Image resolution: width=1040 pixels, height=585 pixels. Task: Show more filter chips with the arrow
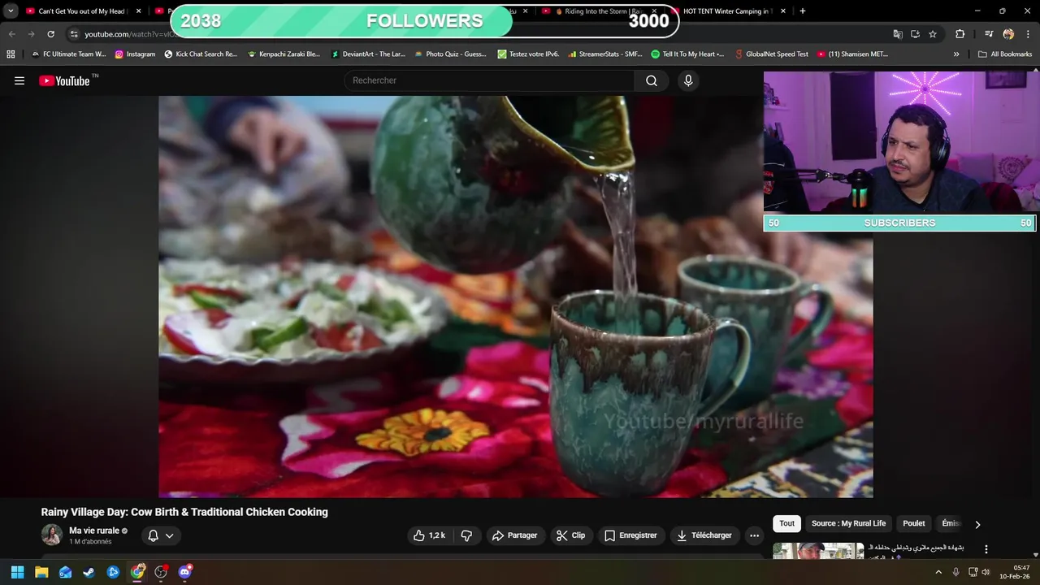pos(977,524)
